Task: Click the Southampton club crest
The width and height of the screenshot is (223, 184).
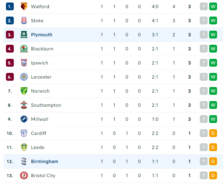Action: (24, 105)
